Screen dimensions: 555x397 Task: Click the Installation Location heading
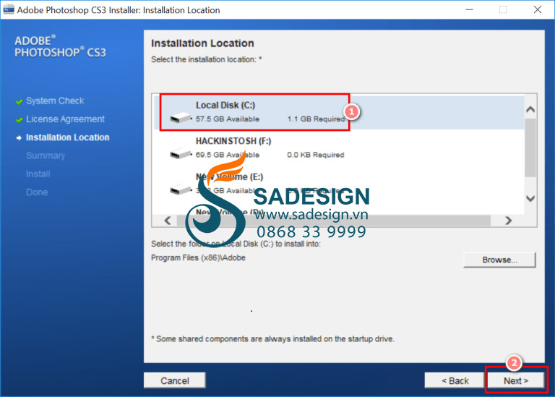pyautogui.click(x=202, y=43)
